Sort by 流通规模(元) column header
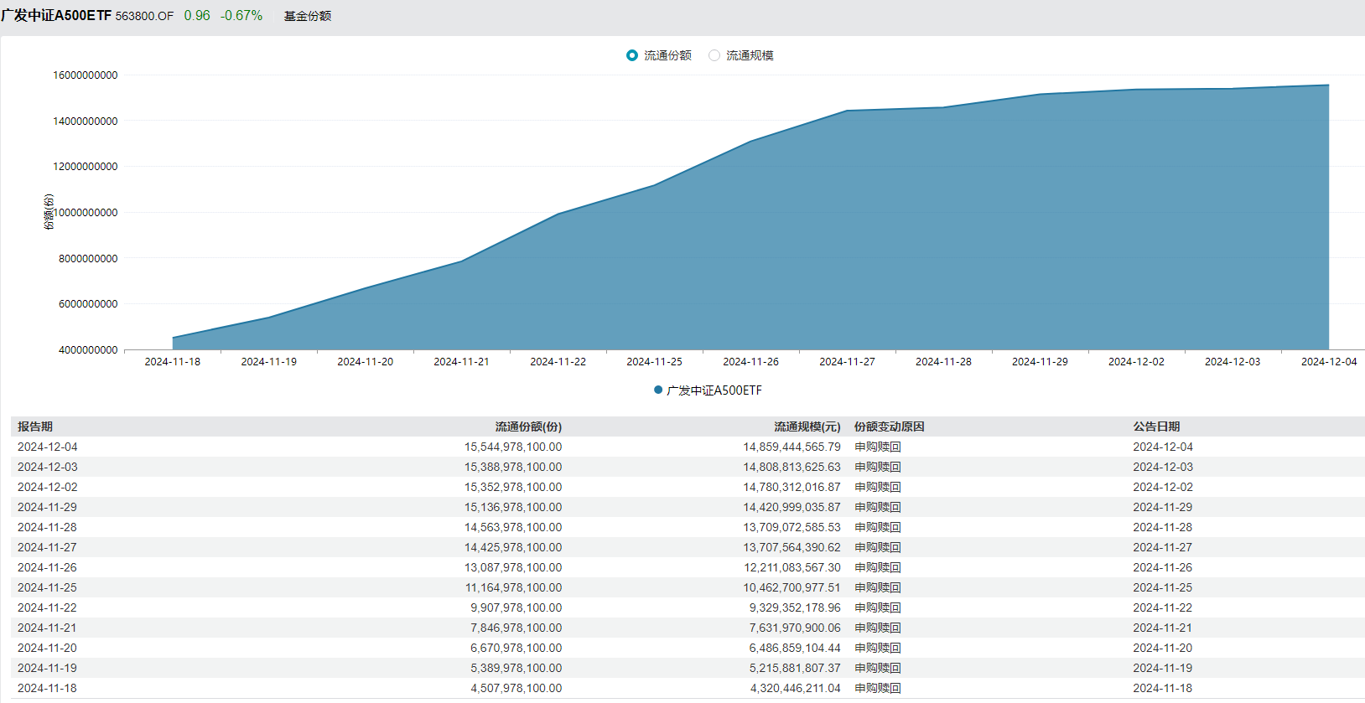 pos(807,426)
